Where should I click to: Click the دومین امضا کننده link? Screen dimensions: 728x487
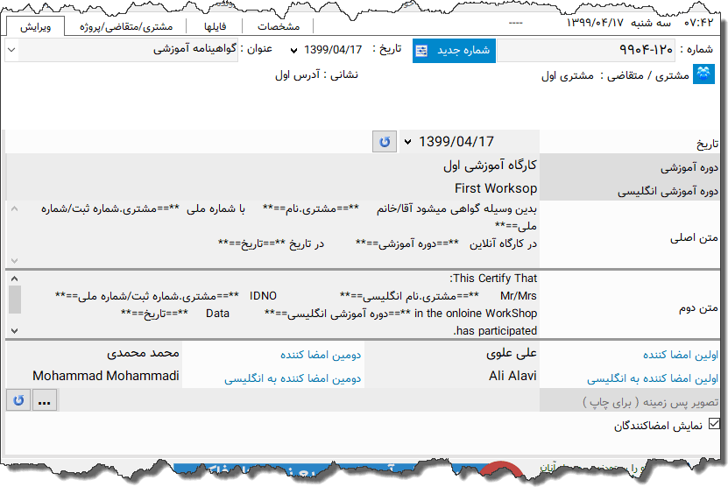tap(321, 355)
